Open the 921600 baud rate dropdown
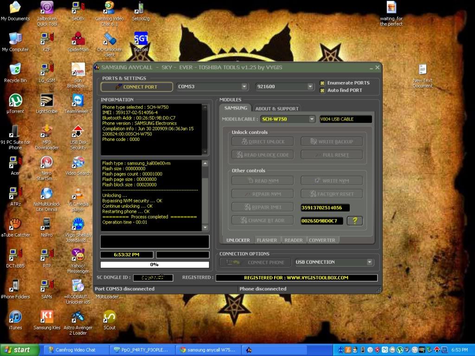Image resolution: width=475 pixels, height=356 pixels. [310, 87]
